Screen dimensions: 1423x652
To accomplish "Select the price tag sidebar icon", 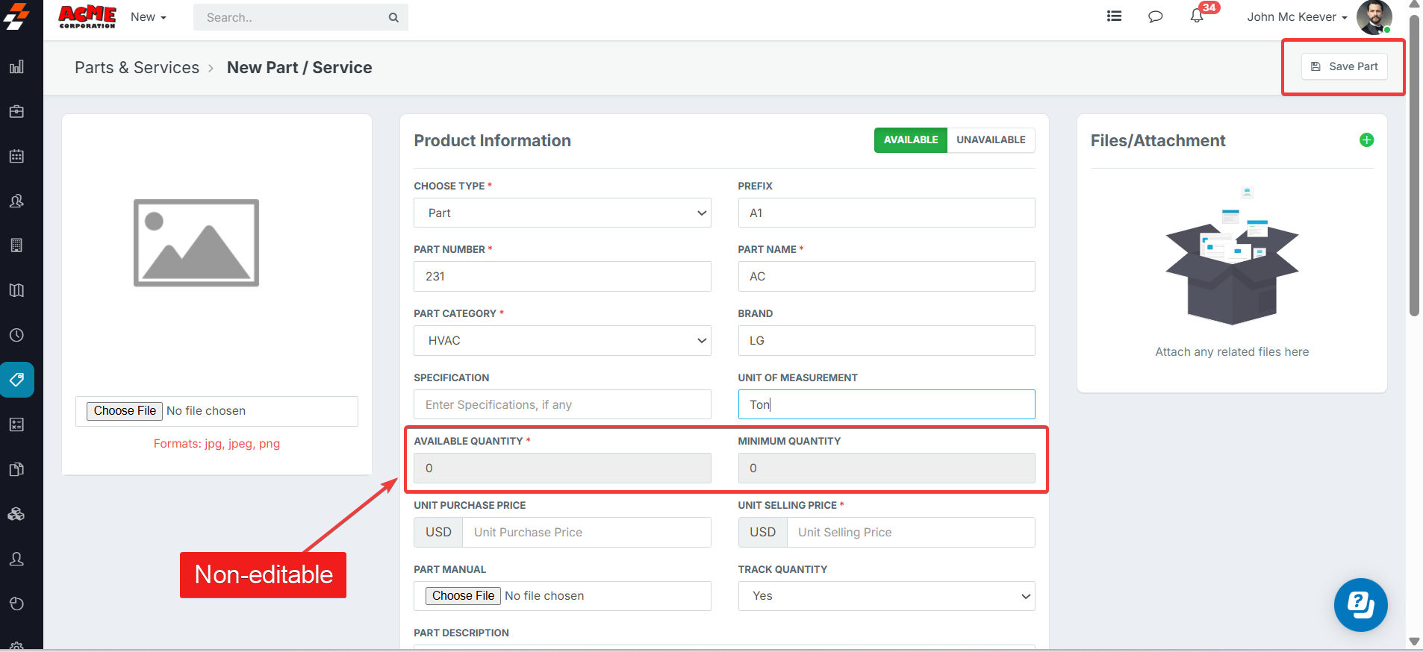I will [16, 380].
